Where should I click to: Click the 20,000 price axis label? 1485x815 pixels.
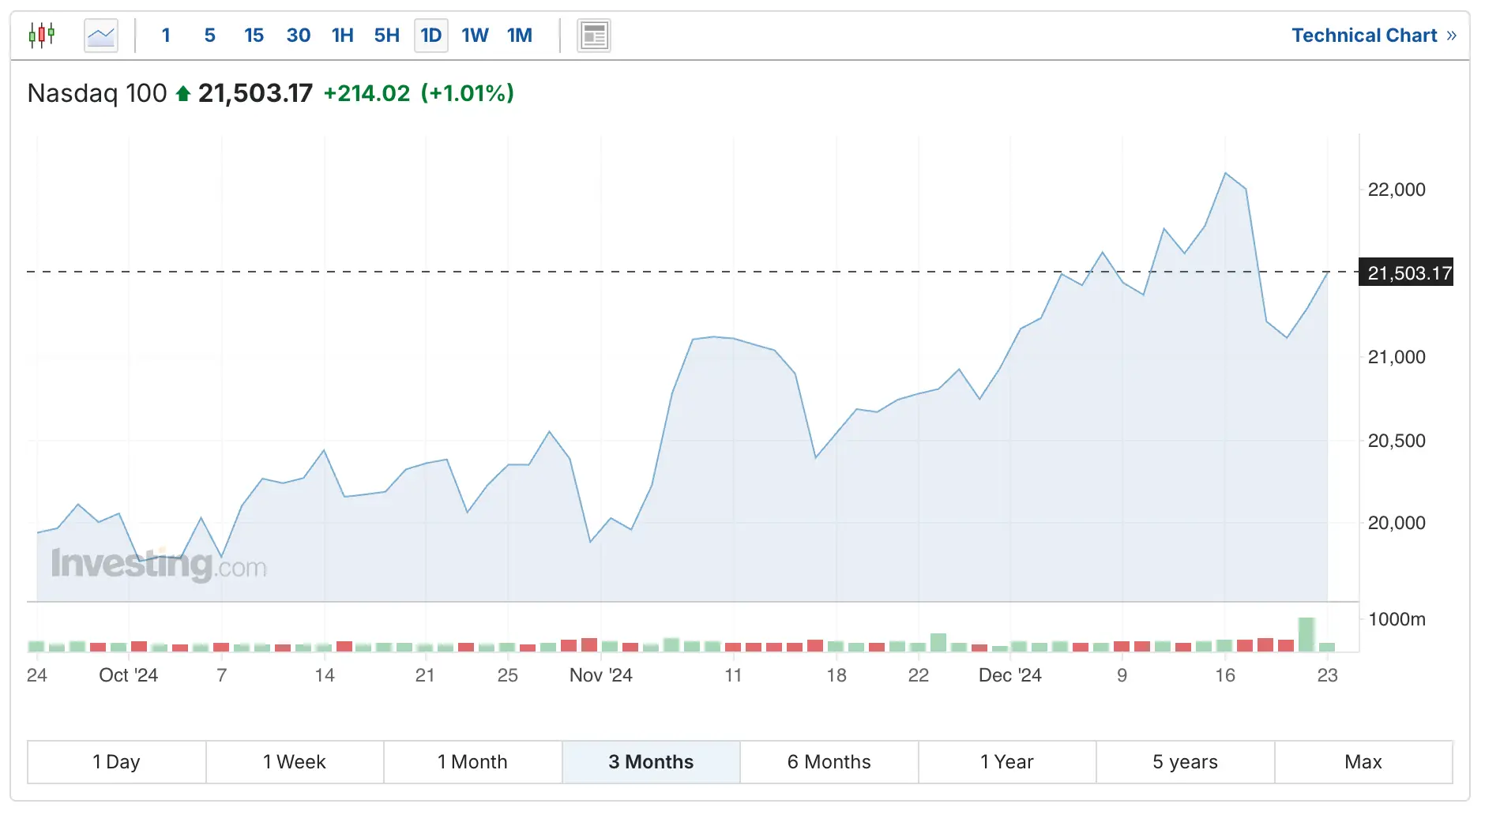tap(1397, 523)
